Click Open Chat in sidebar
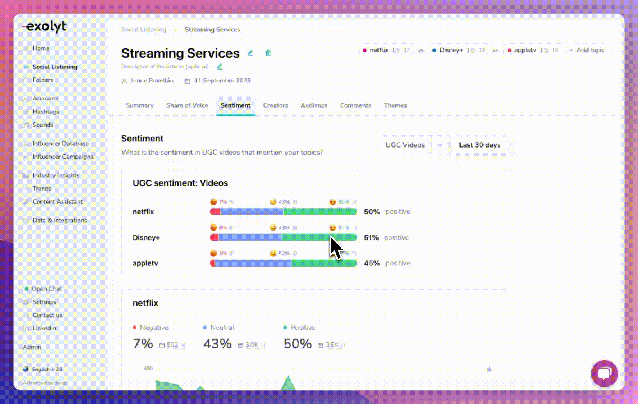Viewport: 638px width, 404px height. pos(47,288)
